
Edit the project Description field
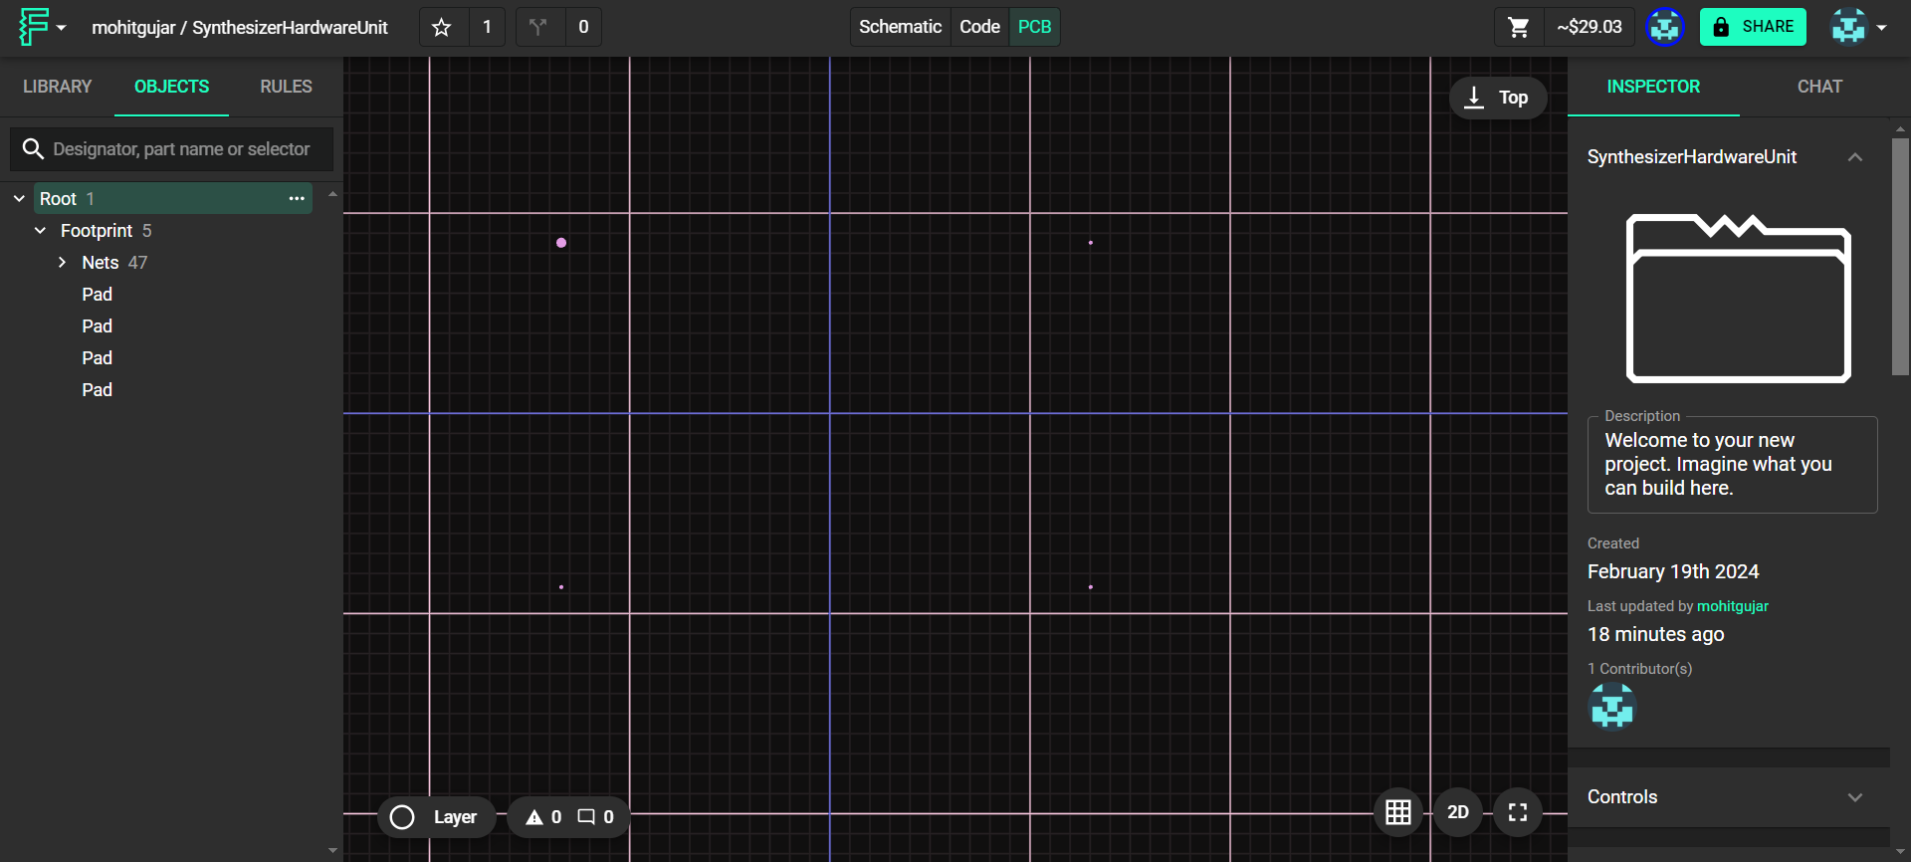coord(1732,465)
